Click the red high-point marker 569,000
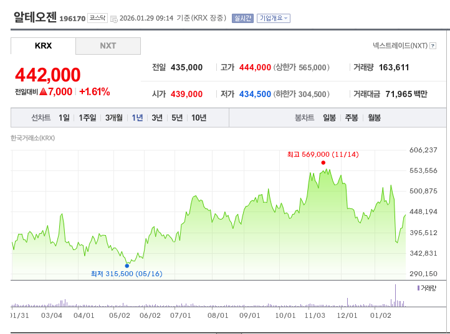Screen dimensions: 450x334 (x=323, y=163)
